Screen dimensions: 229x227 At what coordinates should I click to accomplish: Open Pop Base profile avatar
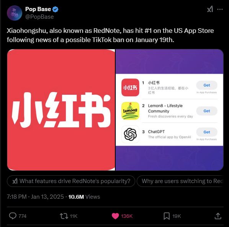coord(15,13)
